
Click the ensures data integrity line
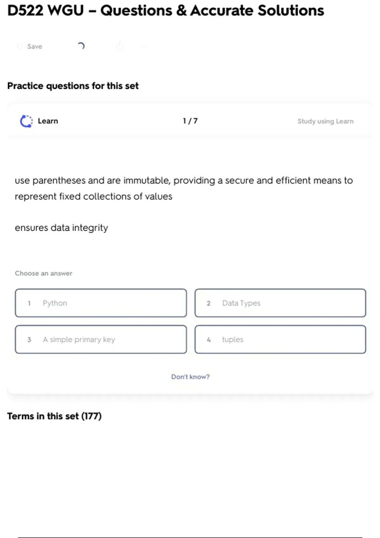(x=61, y=228)
